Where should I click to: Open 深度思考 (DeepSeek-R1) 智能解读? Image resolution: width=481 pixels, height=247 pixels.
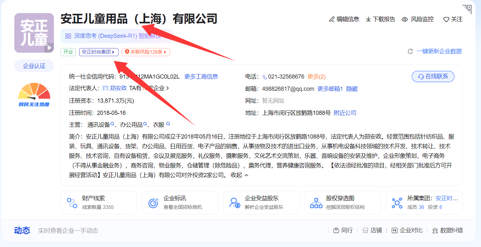(x=117, y=36)
